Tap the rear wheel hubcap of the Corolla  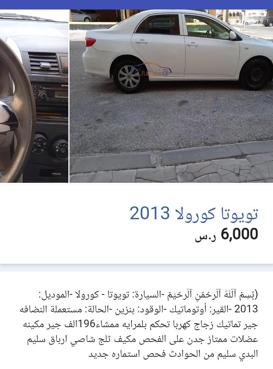point(129,77)
